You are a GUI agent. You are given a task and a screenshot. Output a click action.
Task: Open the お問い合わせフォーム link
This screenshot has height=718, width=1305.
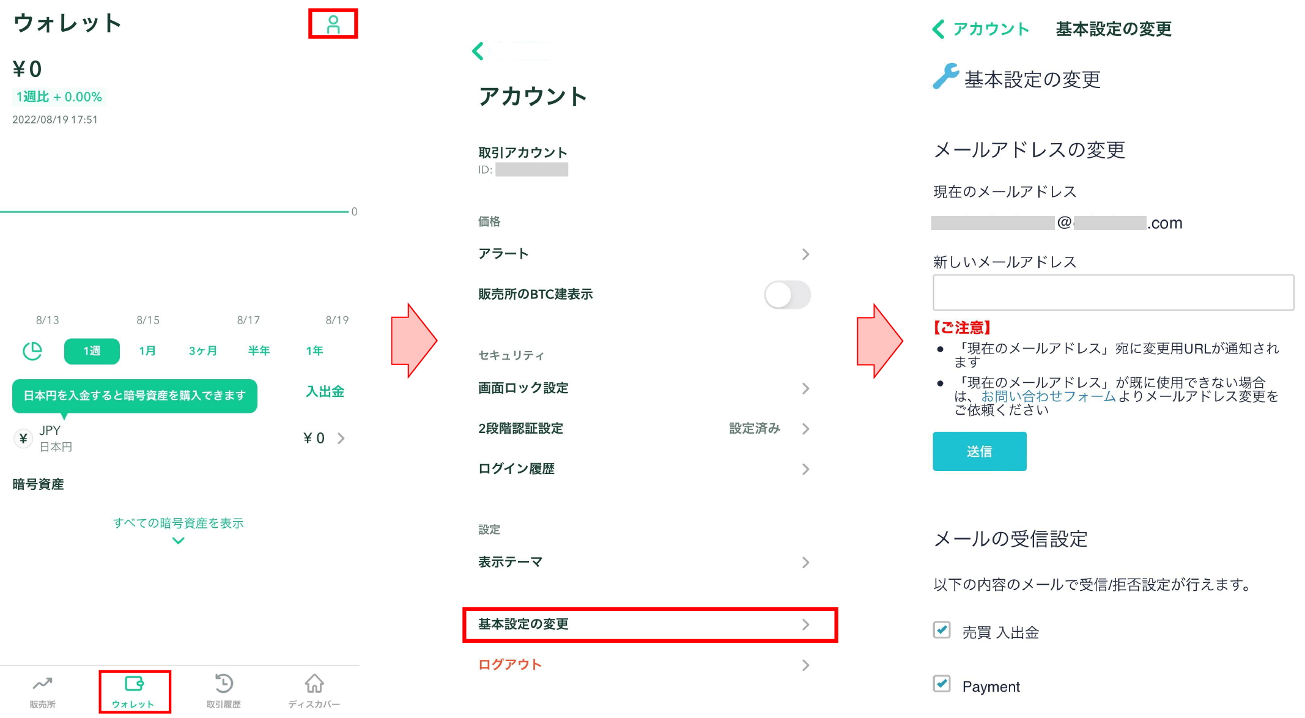click(x=1048, y=396)
